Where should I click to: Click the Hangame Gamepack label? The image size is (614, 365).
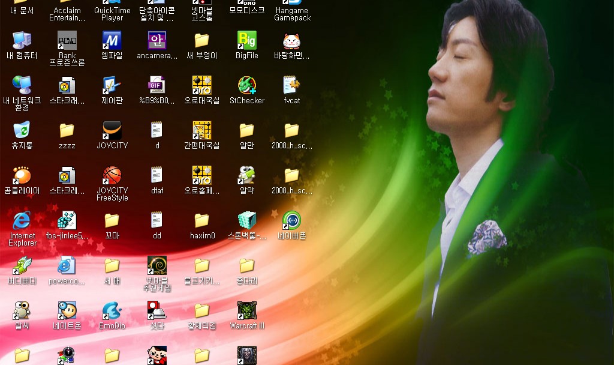click(x=292, y=14)
